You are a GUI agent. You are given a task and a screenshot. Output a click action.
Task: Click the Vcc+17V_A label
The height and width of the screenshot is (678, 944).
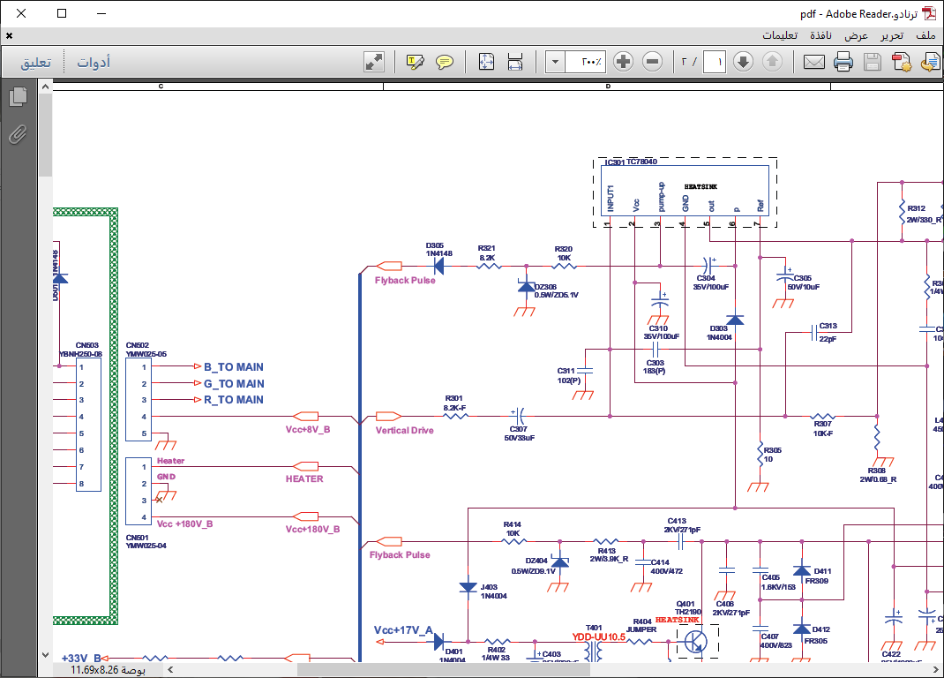[403, 629]
